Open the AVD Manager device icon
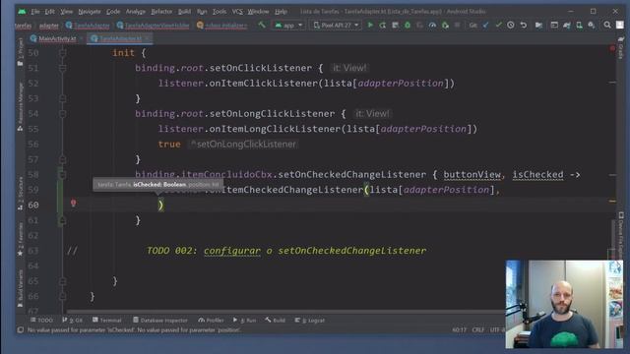Image resolution: width=630 pixels, height=354 pixels. coord(580,26)
